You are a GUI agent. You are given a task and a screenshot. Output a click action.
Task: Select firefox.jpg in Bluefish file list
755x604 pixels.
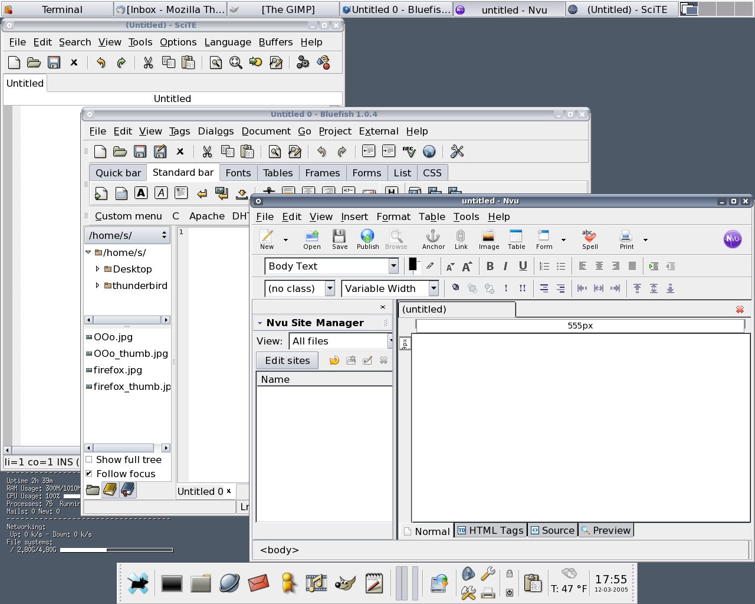[x=118, y=370]
